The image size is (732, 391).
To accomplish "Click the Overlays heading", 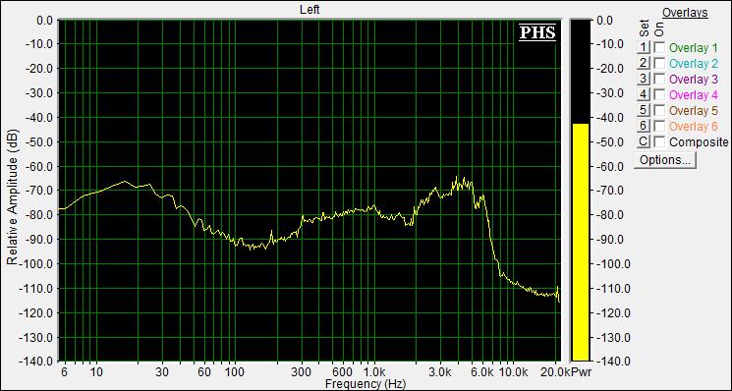I will 685,13.
